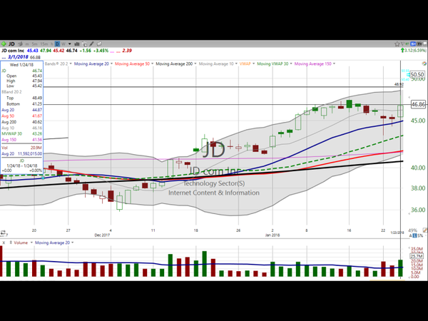Click the +3.45% percent change value
This screenshot has height=321, width=428.
[101, 51]
